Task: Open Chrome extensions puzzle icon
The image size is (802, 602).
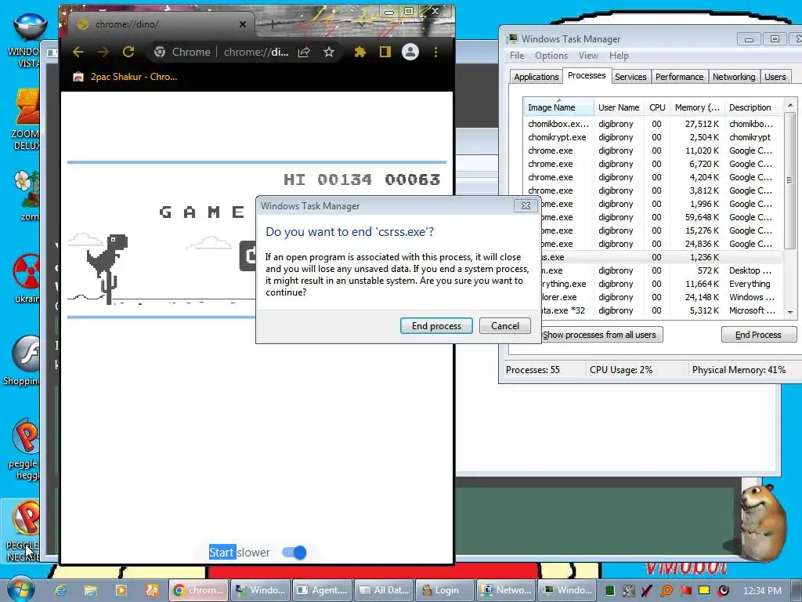Action: pos(360,52)
